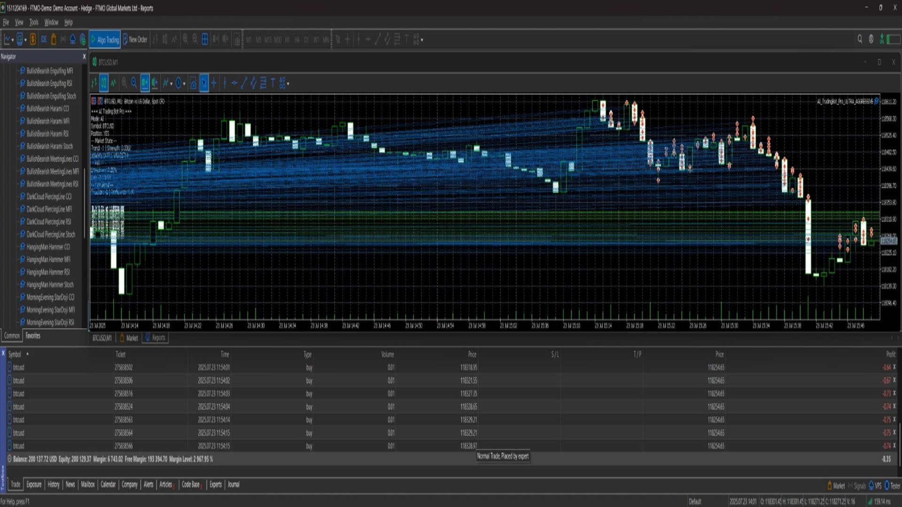Switch to the History tab in Toolbox

click(x=54, y=484)
